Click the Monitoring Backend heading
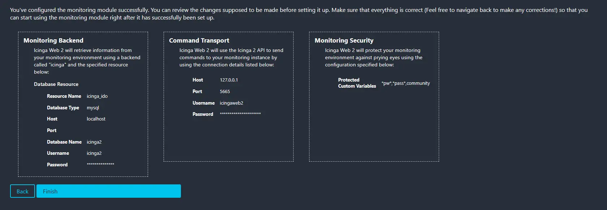Image resolution: width=607 pixels, height=210 pixels. click(x=53, y=40)
